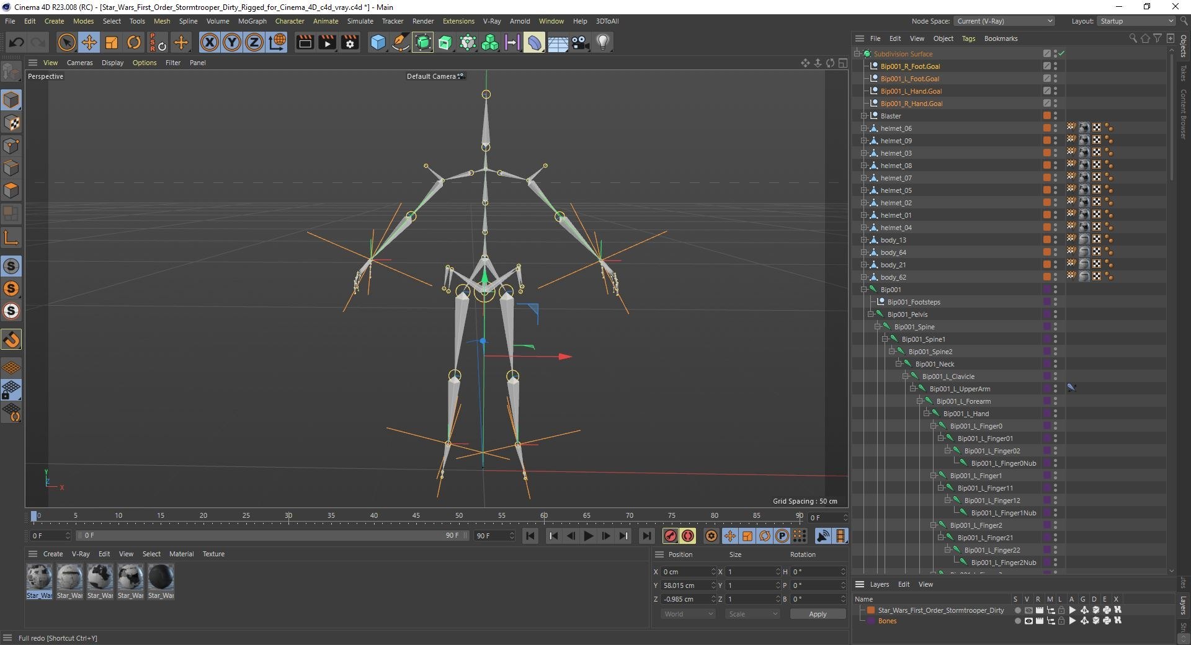Enable Autokeying button

click(688, 536)
